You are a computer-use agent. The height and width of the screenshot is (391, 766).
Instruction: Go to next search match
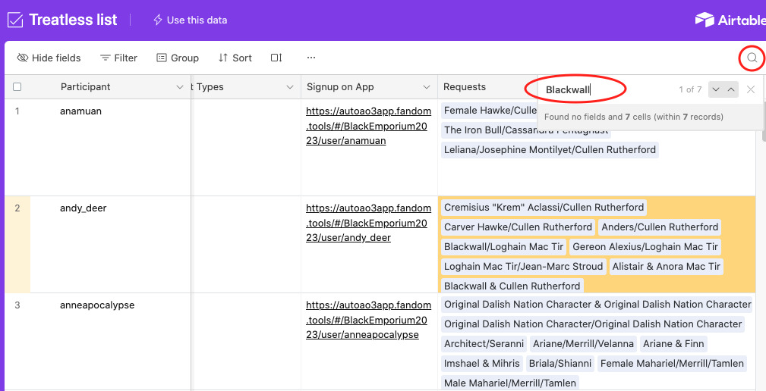coord(716,89)
